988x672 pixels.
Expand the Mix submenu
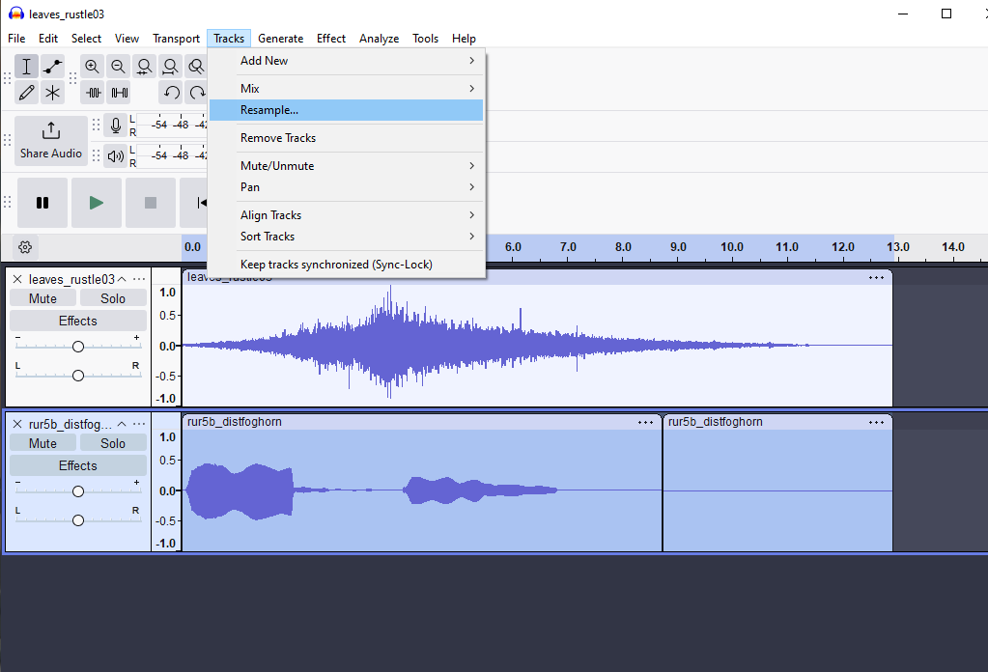pyautogui.click(x=347, y=88)
